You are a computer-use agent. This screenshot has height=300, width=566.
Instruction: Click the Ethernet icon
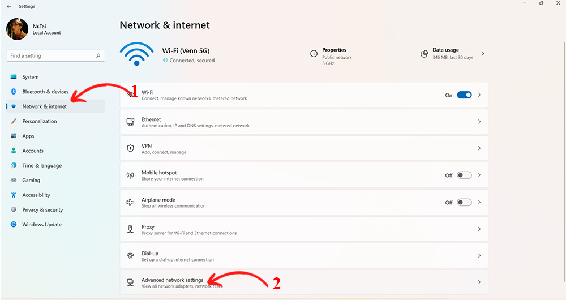point(130,122)
